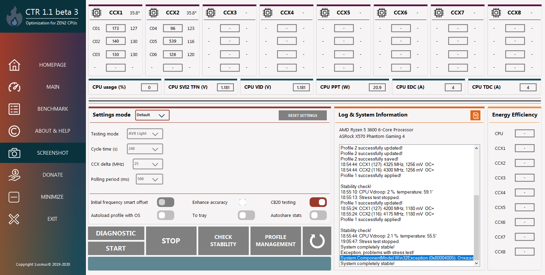545x275 pixels.
Task: Click RESET SETTINGS
Action: [x=303, y=115]
